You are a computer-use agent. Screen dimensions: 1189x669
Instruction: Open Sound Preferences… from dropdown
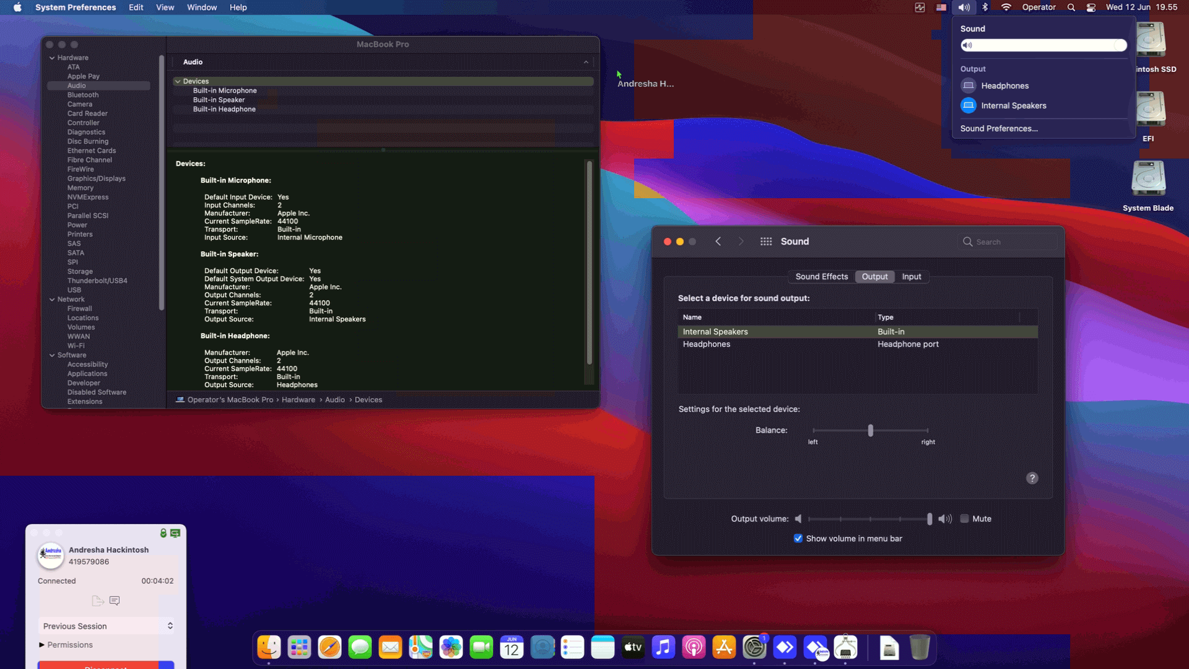click(999, 128)
